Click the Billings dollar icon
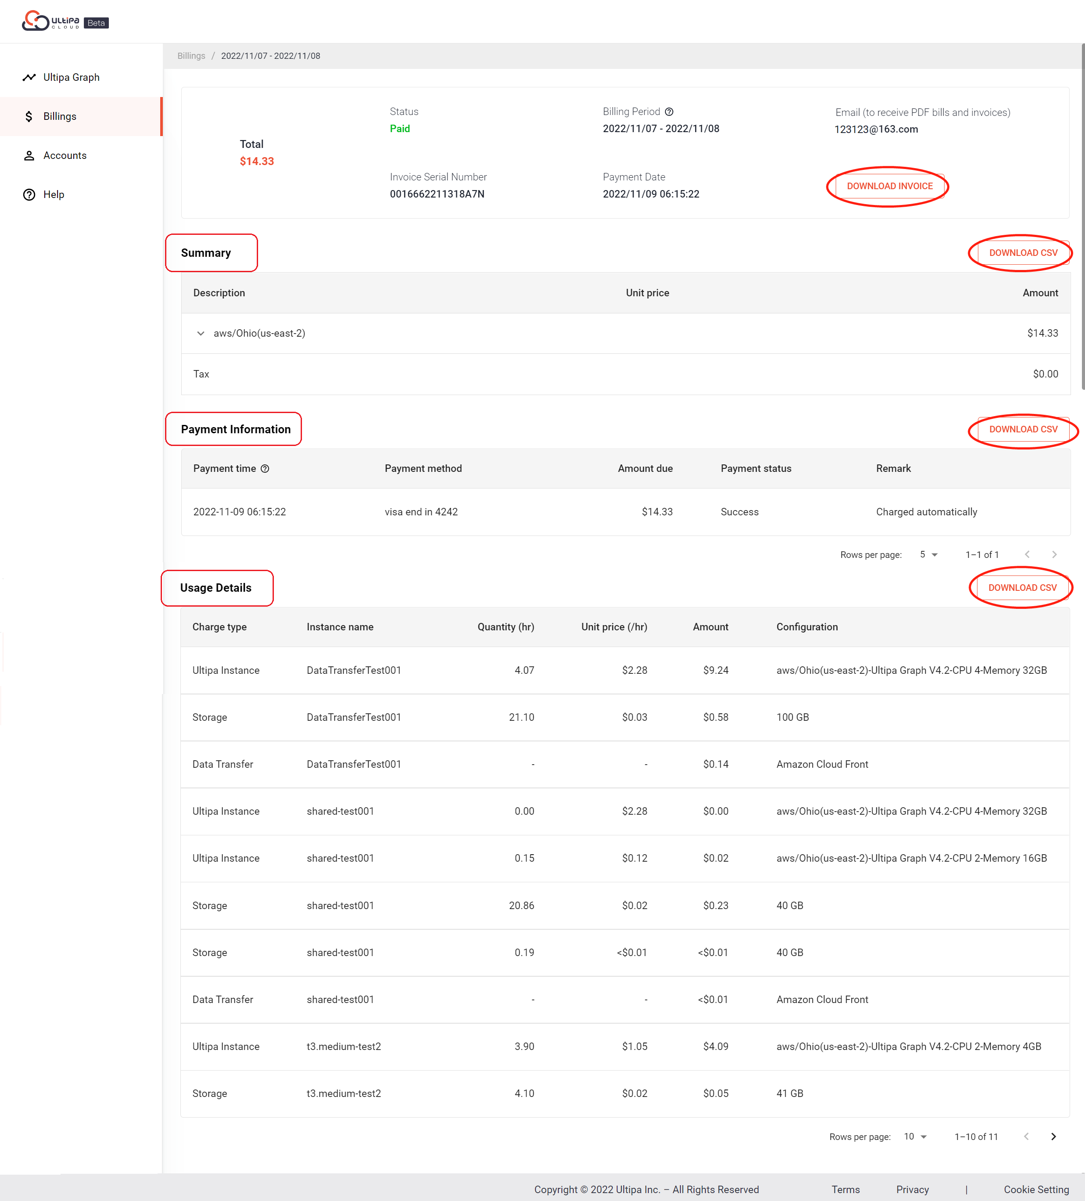The height and width of the screenshot is (1201, 1085). pyautogui.click(x=29, y=117)
